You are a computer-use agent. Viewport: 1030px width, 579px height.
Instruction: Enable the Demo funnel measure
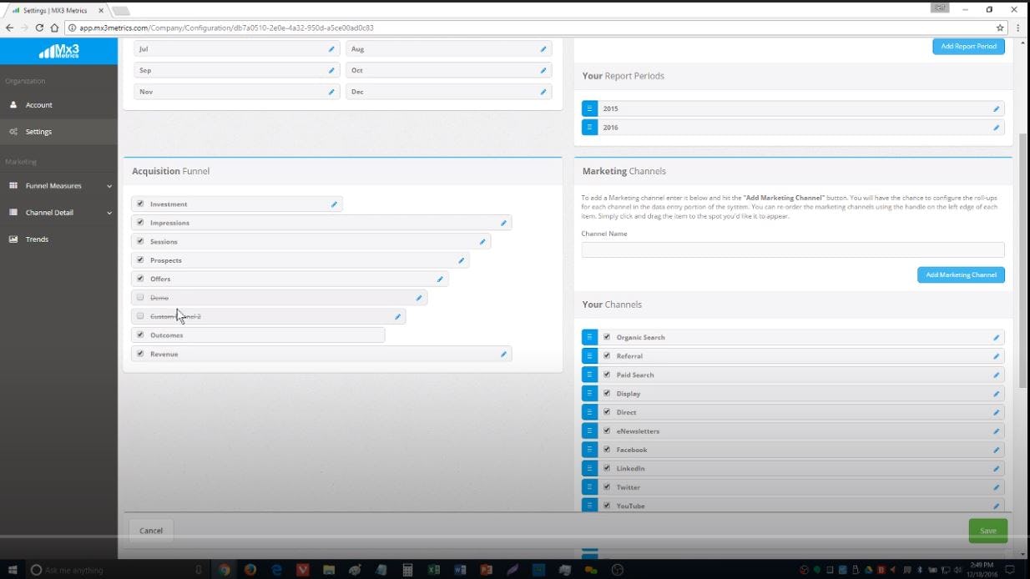tap(140, 297)
